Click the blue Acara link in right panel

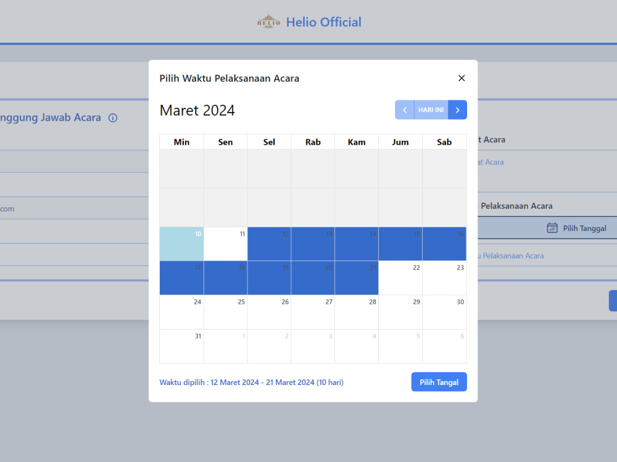click(x=491, y=162)
